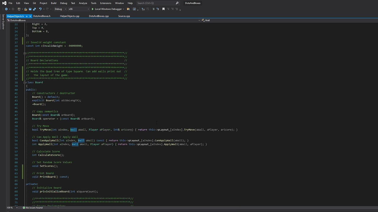Click the SetScores function on line 61
378x212 pixels.
click(x=47, y=166)
